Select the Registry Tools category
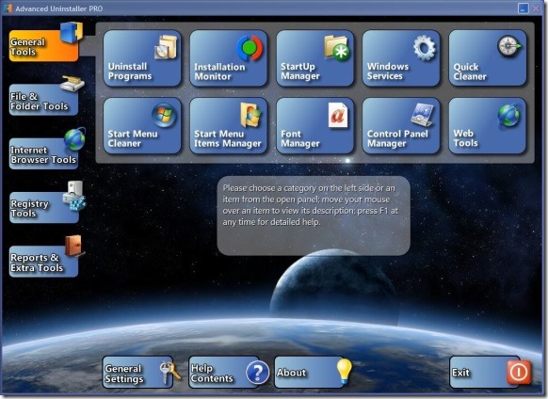The height and width of the screenshot is (399, 548). (43, 208)
